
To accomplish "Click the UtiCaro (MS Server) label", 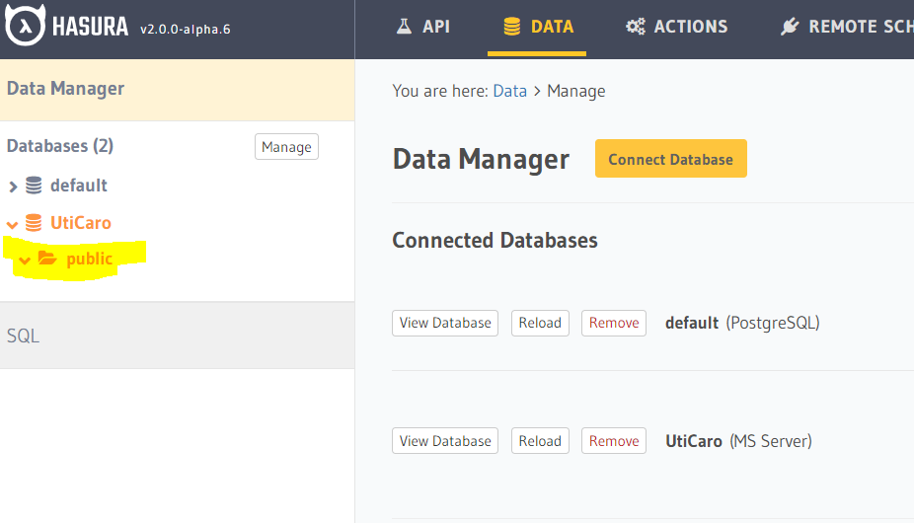I will pos(738,441).
